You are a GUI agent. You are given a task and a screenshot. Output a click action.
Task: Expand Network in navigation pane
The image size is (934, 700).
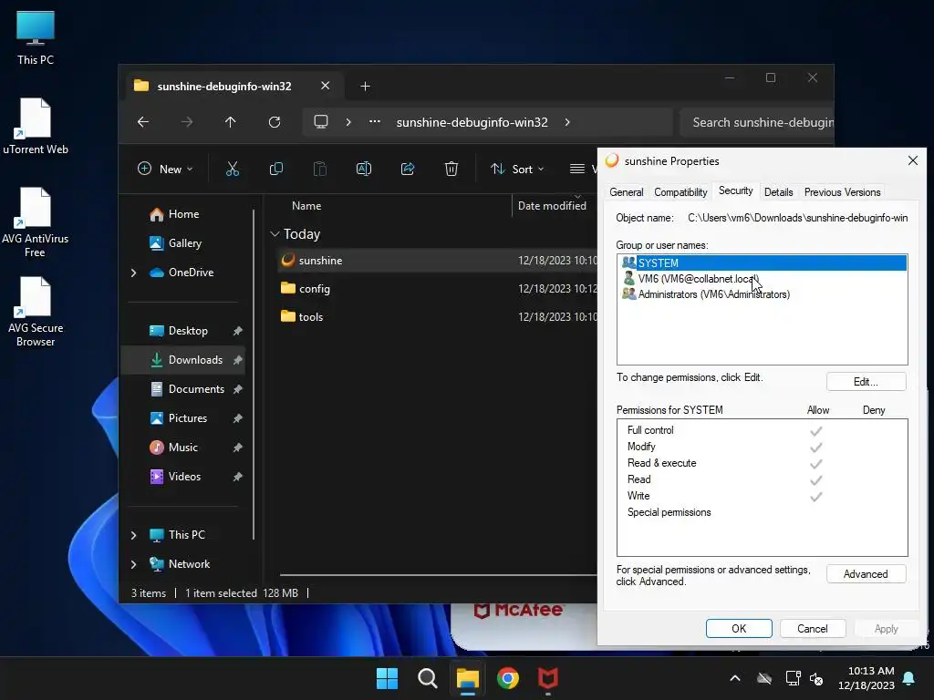coord(133,564)
